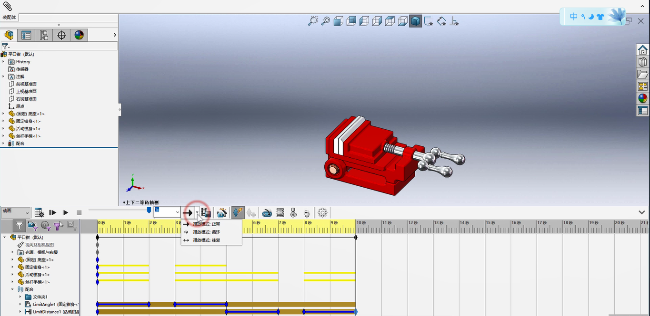Expand the History folder
This screenshot has height=316, width=650.
(x=3, y=62)
